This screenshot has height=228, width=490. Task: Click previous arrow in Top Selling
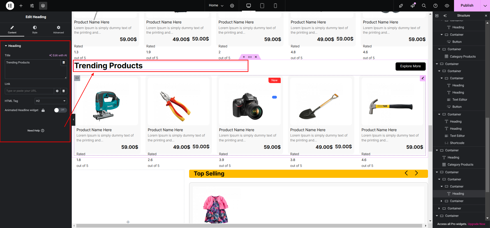tap(406, 173)
